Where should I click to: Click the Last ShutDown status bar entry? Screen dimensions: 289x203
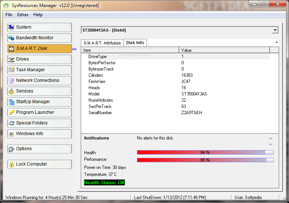point(170,197)
